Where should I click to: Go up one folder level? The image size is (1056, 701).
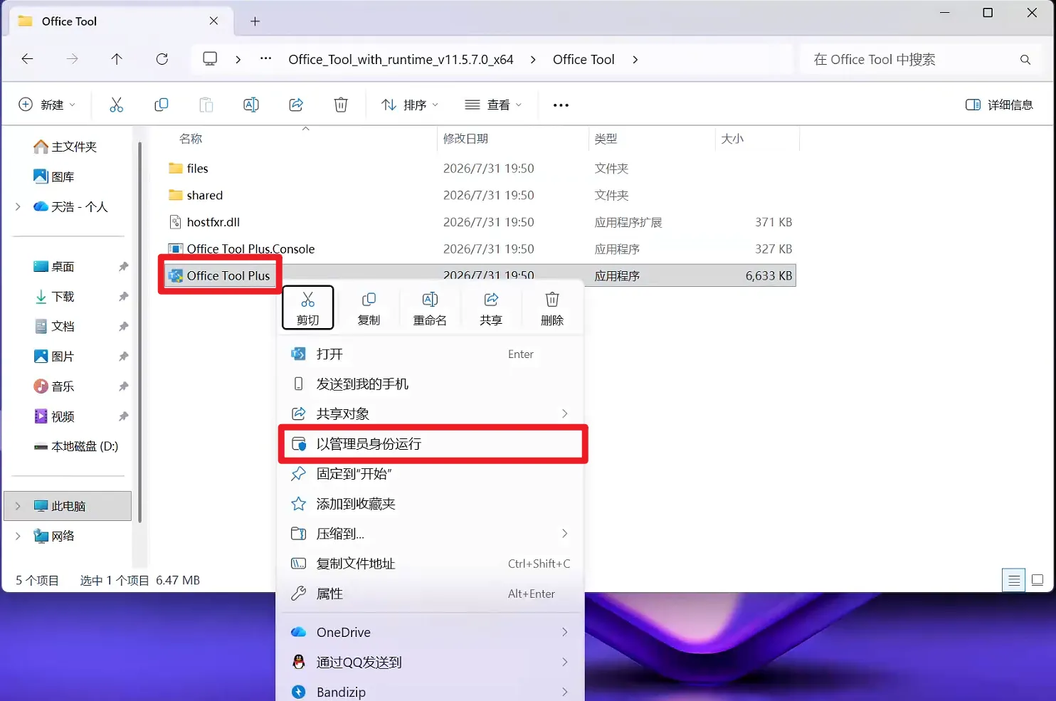[x=117, y=59]
